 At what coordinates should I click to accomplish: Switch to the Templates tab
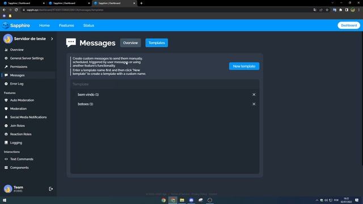(x=157, y=43)
